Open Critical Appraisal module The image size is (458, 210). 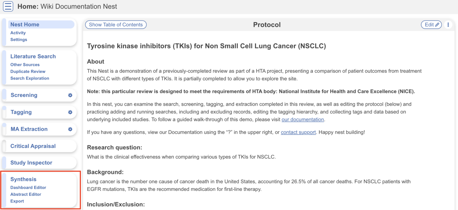tap(33, 146)
